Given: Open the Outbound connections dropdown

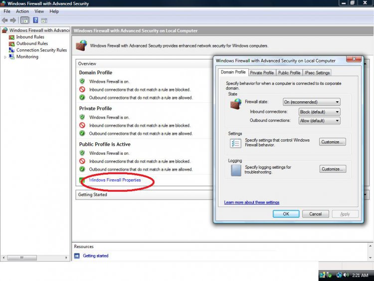Looking at the screenshot, I should pos(319,121).
